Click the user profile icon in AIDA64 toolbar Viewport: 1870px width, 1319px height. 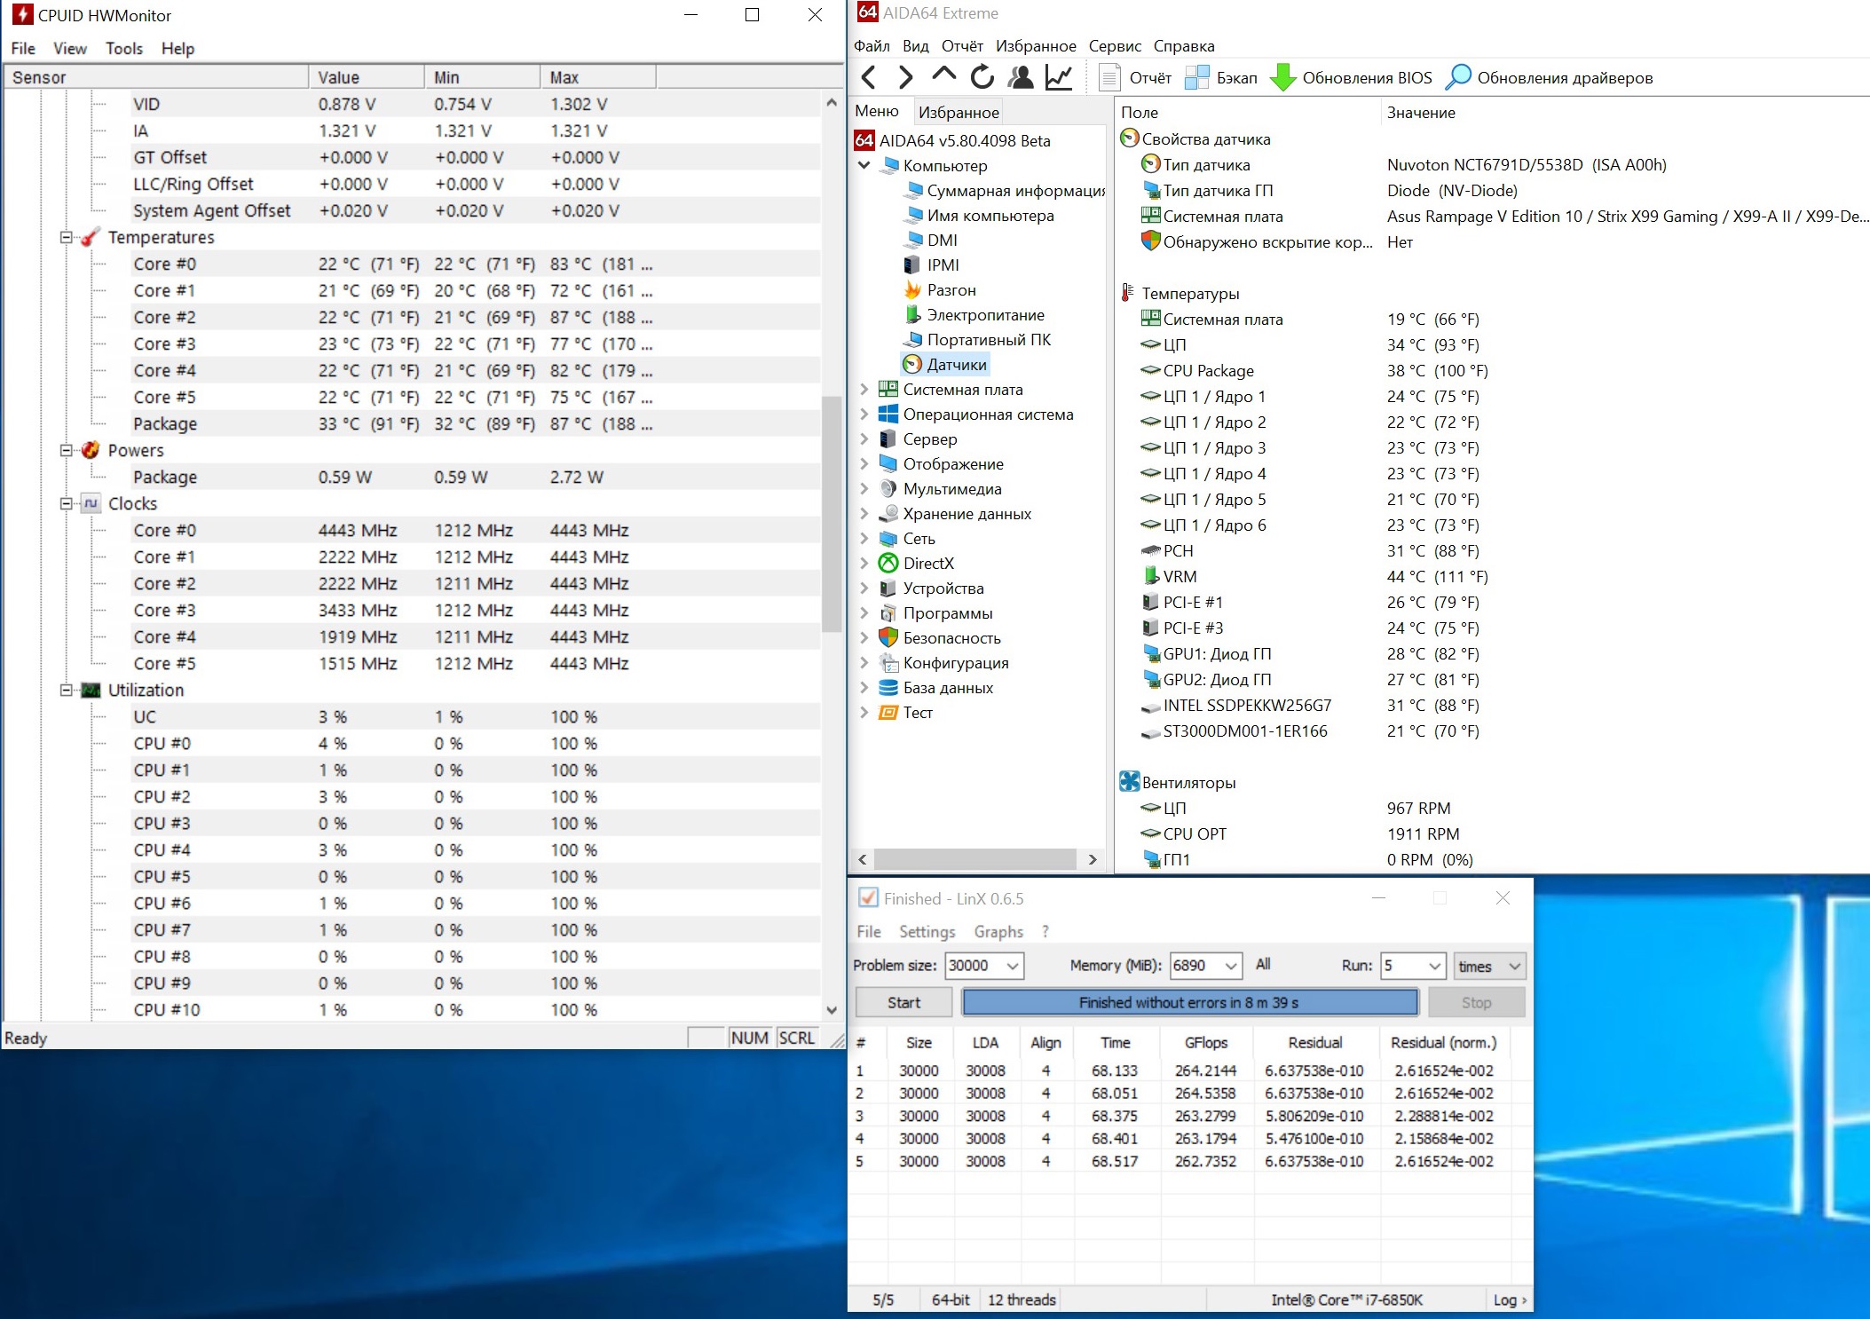[1020, 78]
